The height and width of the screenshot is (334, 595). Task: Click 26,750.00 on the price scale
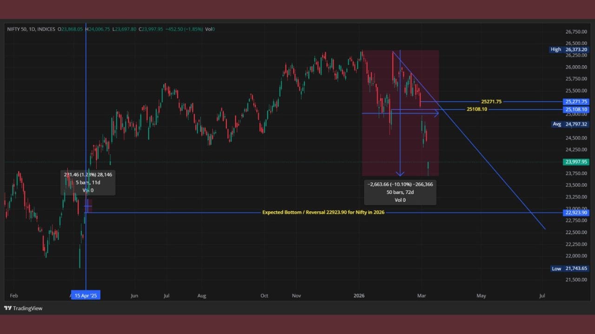(576, 32)
